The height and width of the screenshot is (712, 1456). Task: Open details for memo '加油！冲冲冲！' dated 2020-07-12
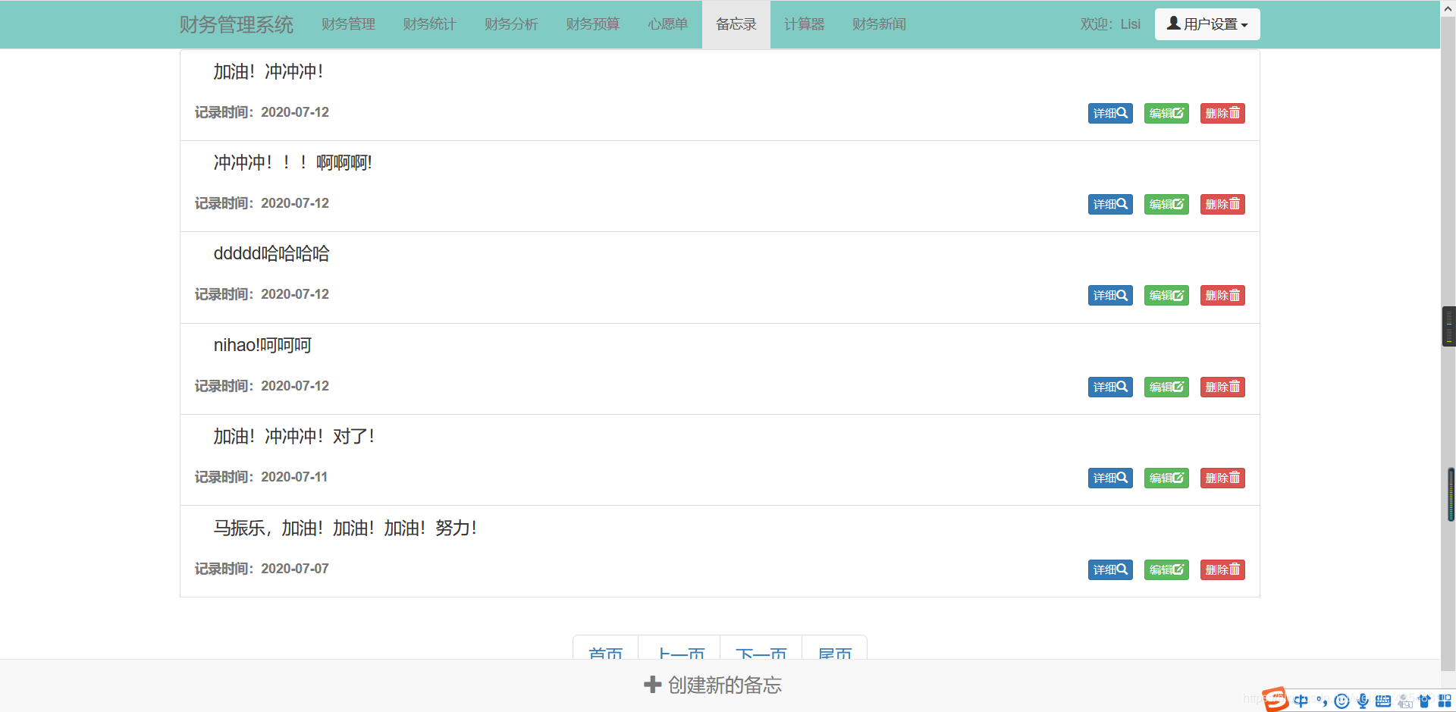1110,113
